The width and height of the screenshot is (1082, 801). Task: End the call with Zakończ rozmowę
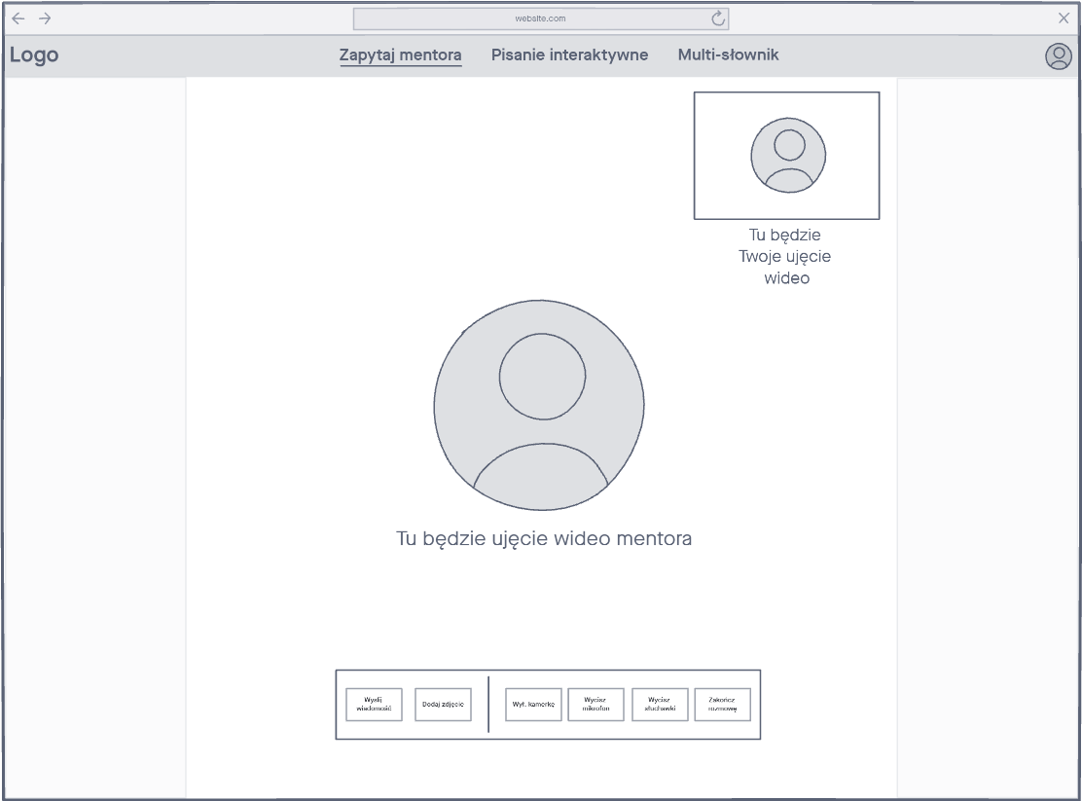722,705
